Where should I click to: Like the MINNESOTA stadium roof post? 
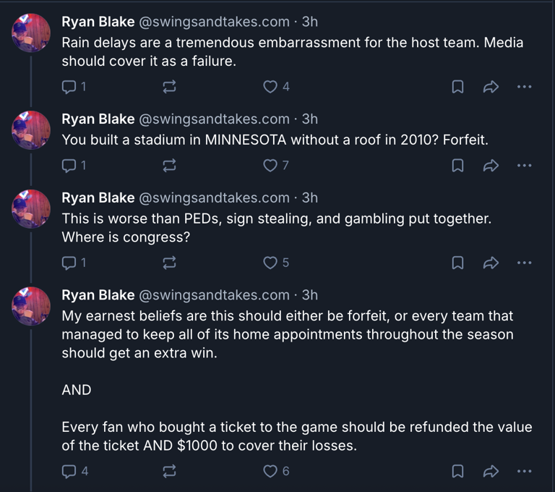pos(270,166)
